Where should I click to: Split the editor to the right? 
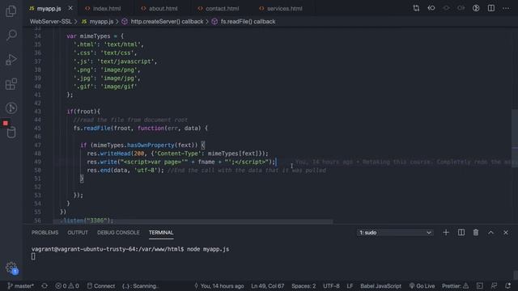pyautogui.click(x=491, y=8)
